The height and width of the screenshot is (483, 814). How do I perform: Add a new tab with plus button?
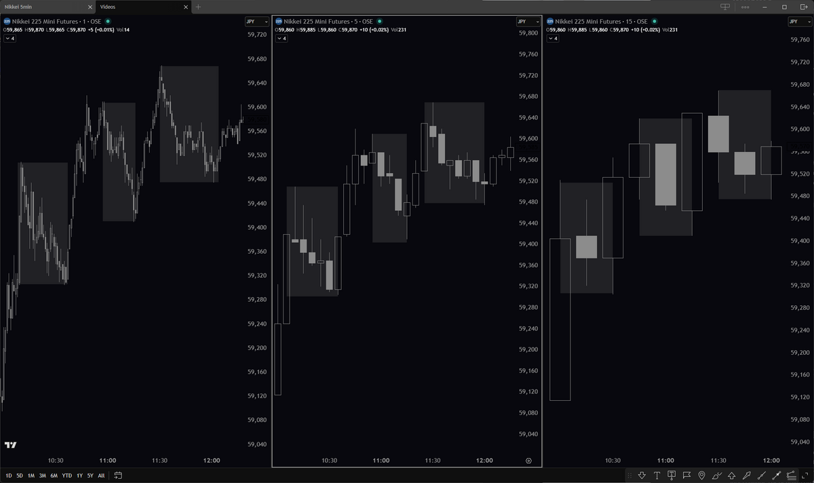198,7
